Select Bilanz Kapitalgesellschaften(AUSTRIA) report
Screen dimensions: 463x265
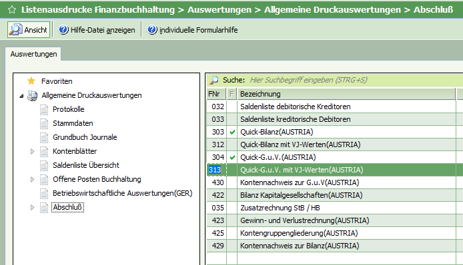coord(301,196)
